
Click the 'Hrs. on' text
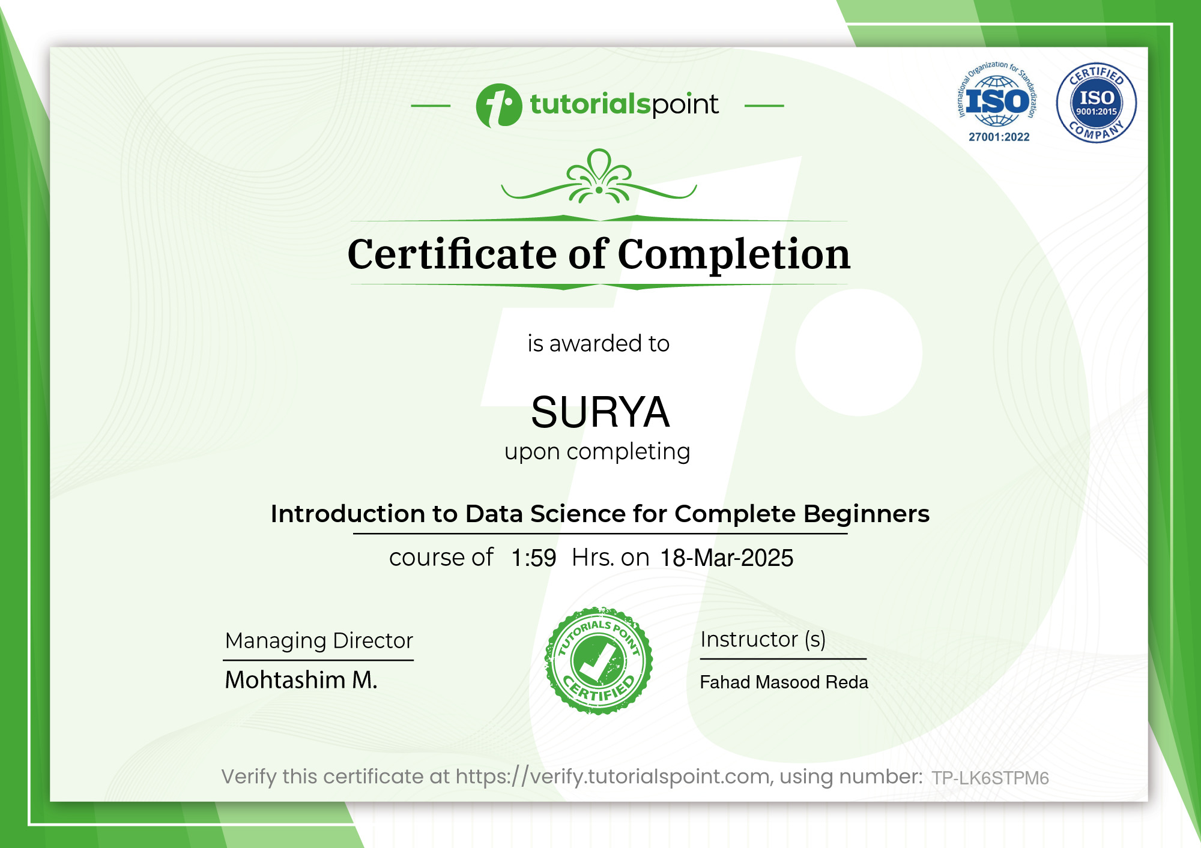click(x=611, y=558)
